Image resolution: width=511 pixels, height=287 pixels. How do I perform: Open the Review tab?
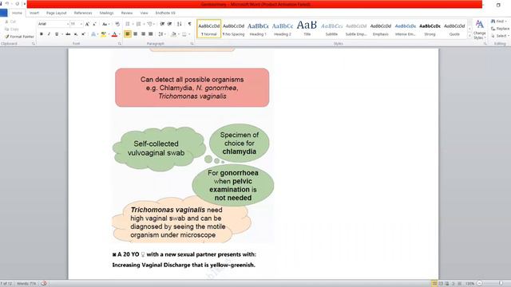pyautogui.click(x=127, y=13)
